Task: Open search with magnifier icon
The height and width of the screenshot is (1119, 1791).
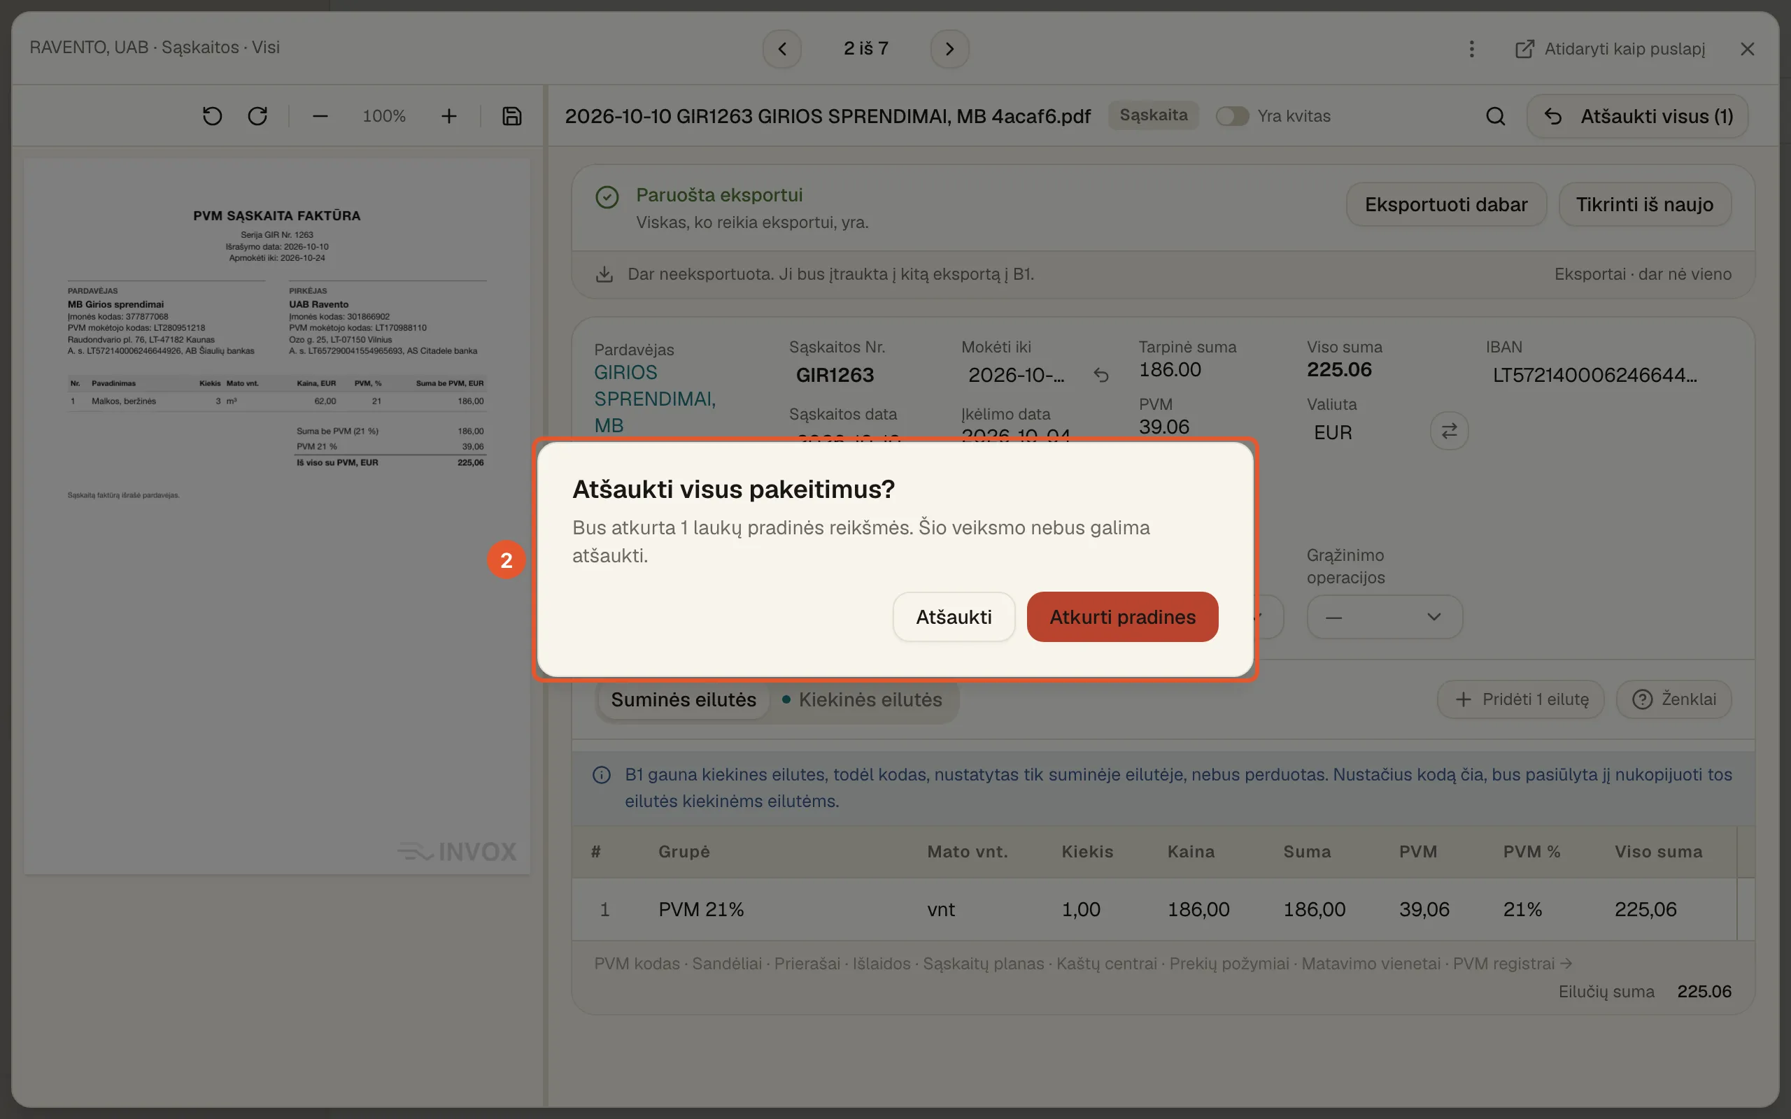Action: 1495,116
